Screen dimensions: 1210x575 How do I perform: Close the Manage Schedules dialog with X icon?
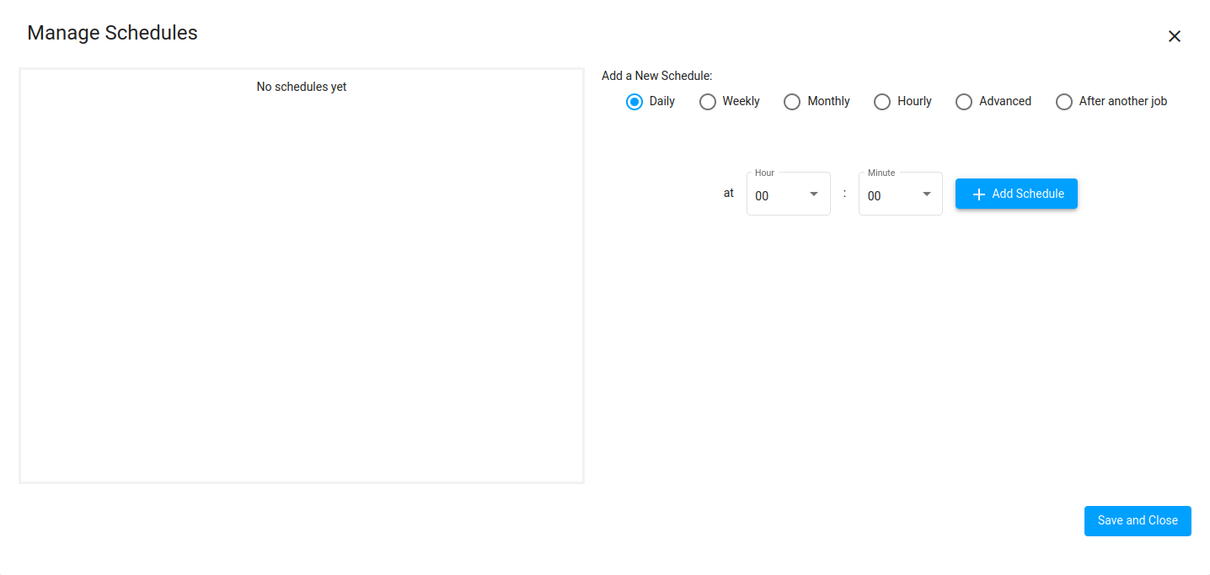click(x=1175, y=36)
